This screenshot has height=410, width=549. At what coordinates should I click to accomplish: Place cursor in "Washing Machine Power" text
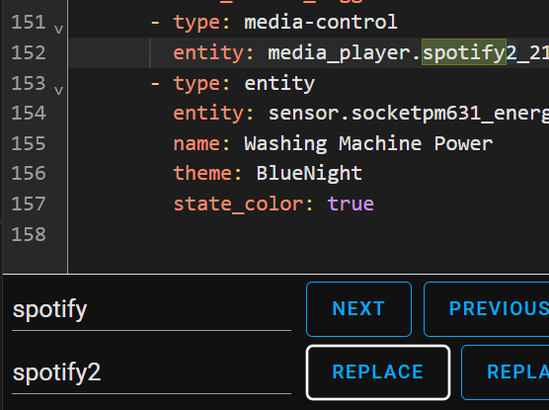coord(368,143)
